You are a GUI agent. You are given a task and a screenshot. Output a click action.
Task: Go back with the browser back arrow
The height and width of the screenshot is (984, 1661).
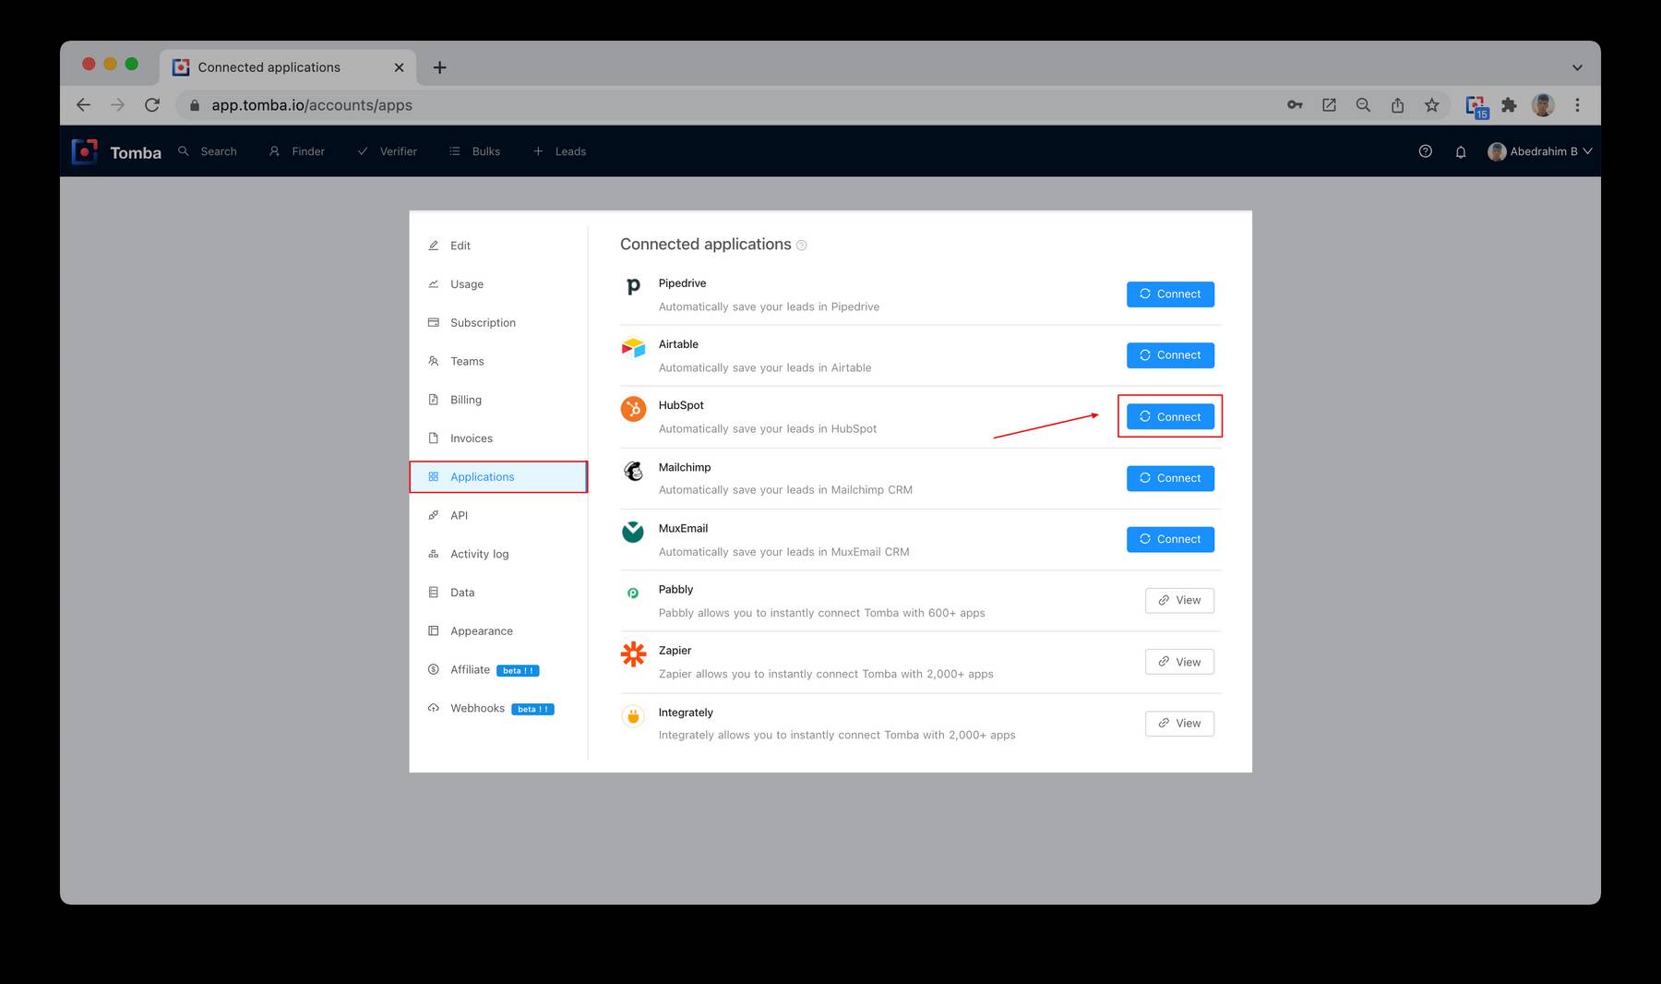tap(83, 105)
